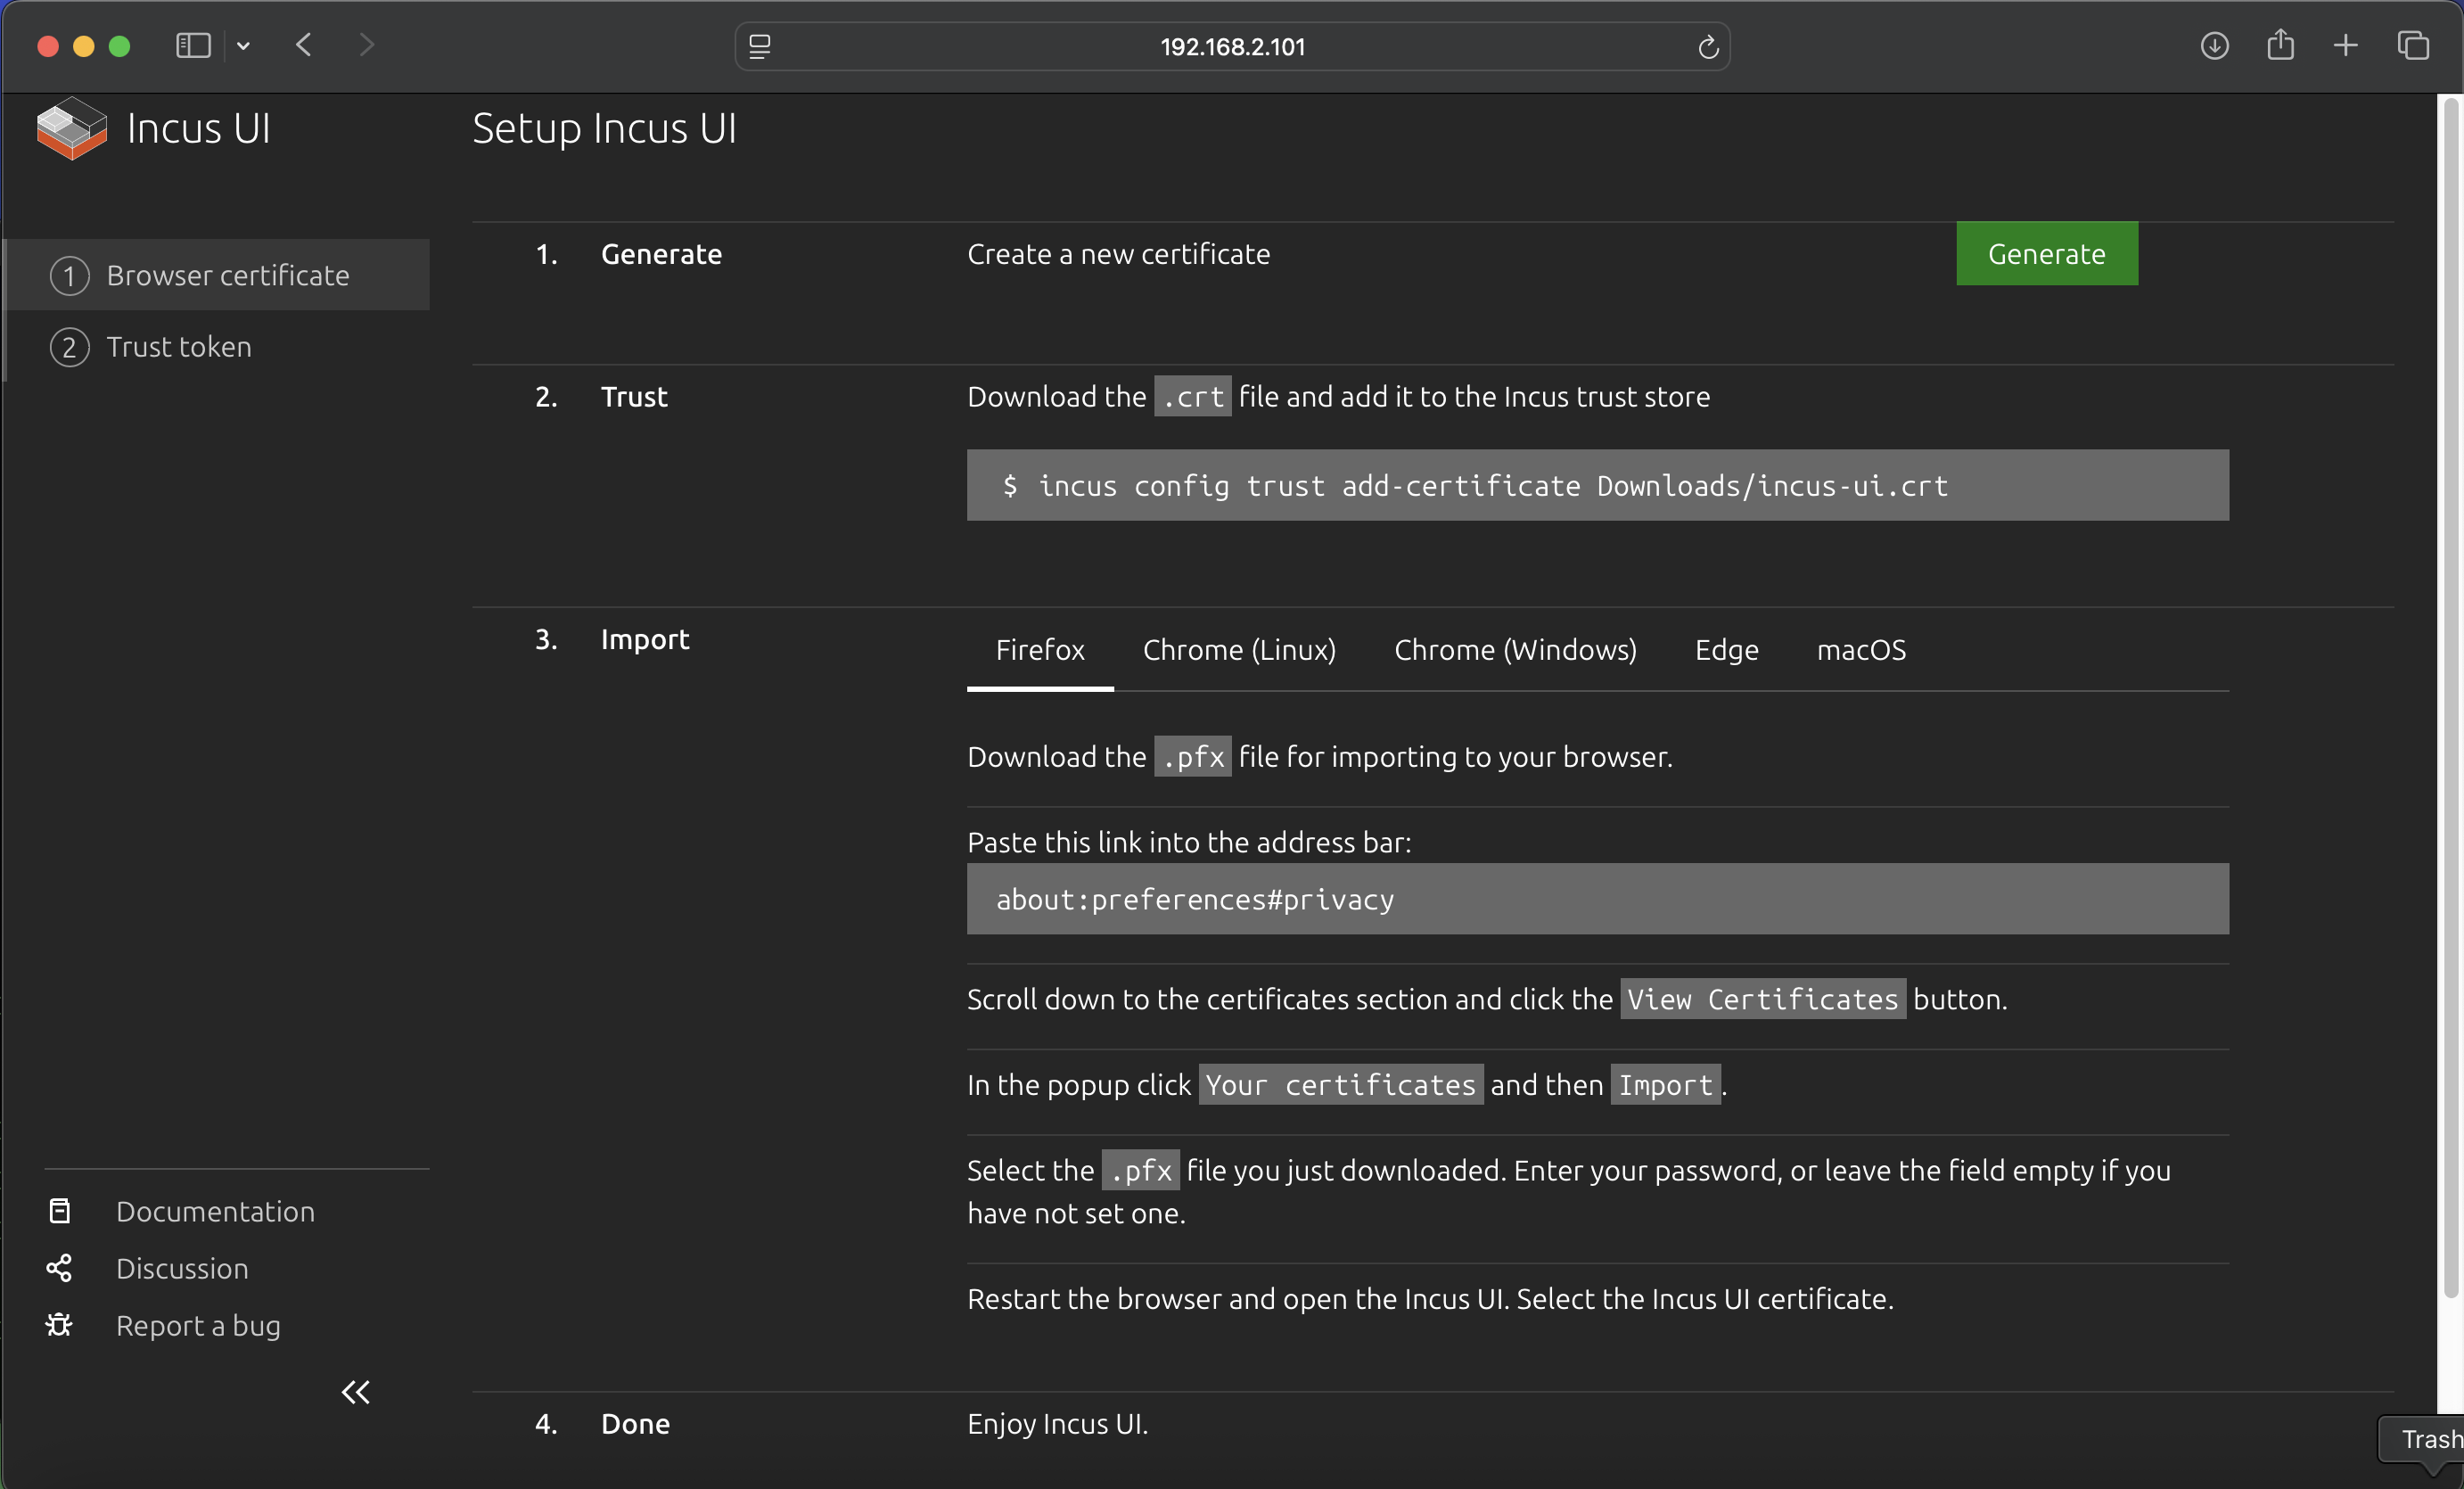Open the Report a bug link
The width and height of the screenshot is (2464, 1489).
click(x=198, y=1325)
